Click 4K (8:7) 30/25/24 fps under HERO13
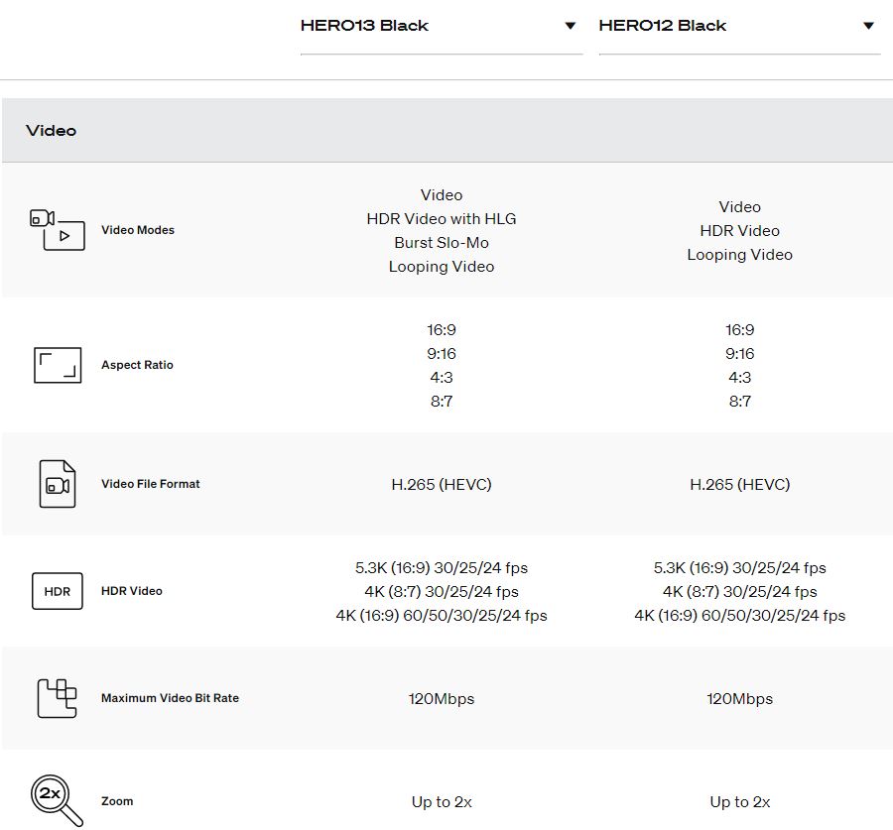Image resolution: width=893 pixels, height=830 pixels. (442, 591)
